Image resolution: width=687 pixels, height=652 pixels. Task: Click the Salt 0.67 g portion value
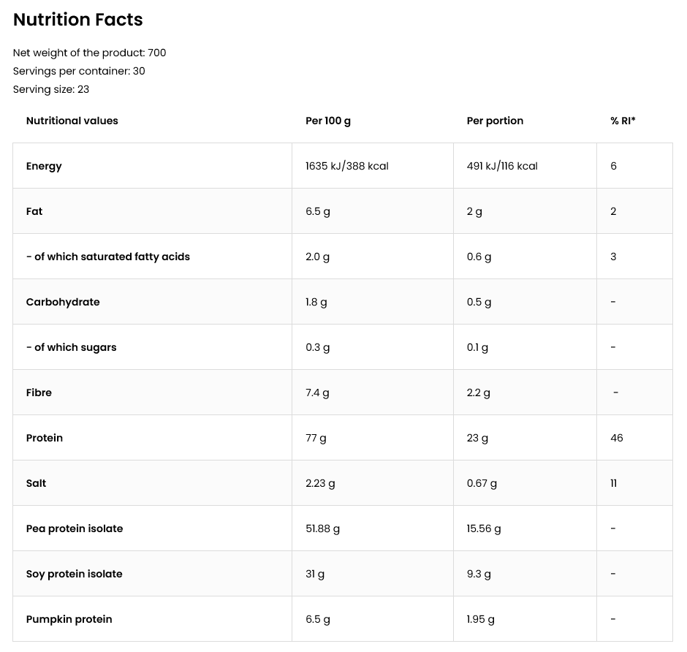pos(482,484)
